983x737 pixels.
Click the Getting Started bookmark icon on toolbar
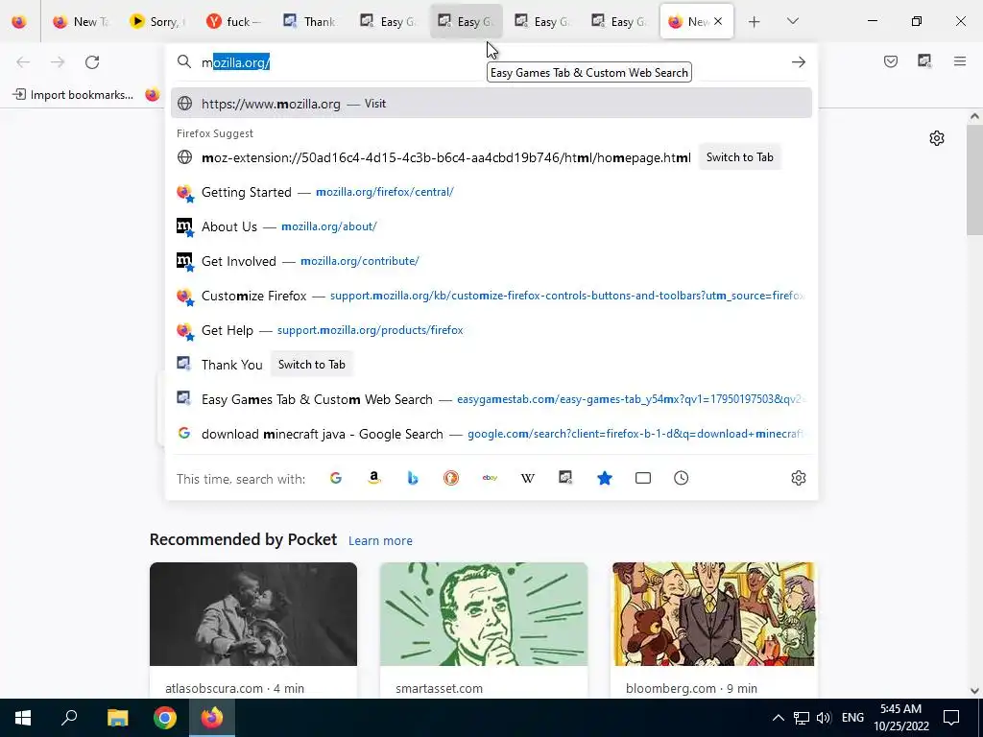[x=153, y=95]
